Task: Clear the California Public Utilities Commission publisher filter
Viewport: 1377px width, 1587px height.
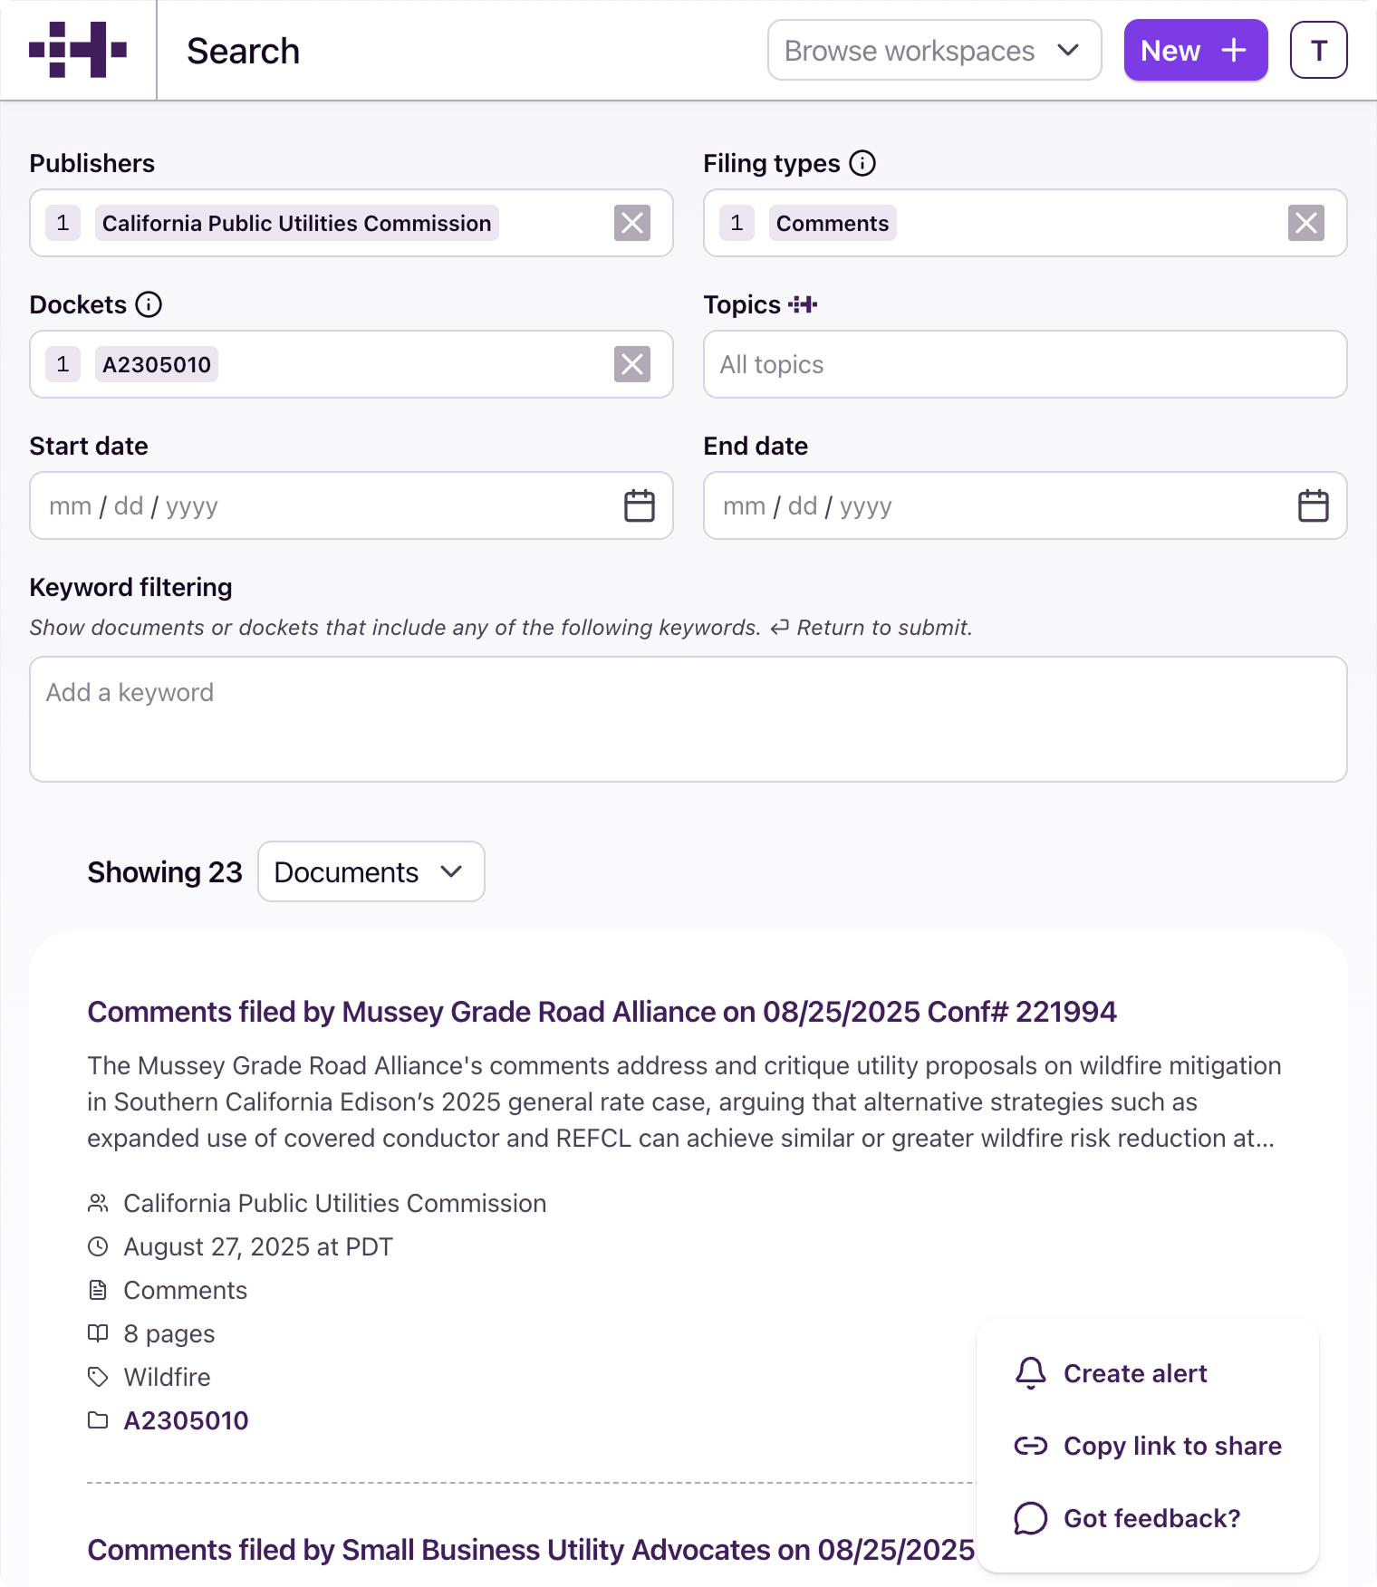Action: coord(631,223)
